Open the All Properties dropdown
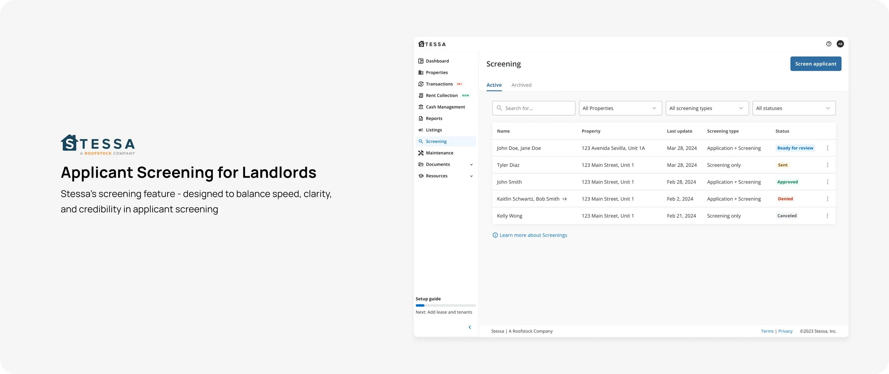889x374 pixels. [620, 108]
